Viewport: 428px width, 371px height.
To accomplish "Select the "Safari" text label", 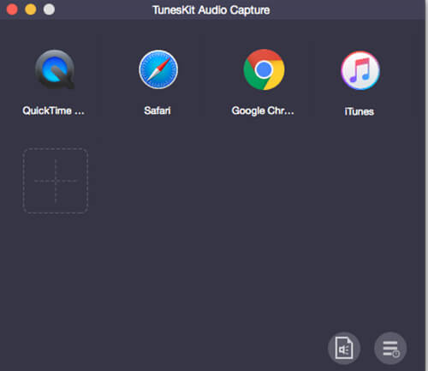I will coord(158,111).
